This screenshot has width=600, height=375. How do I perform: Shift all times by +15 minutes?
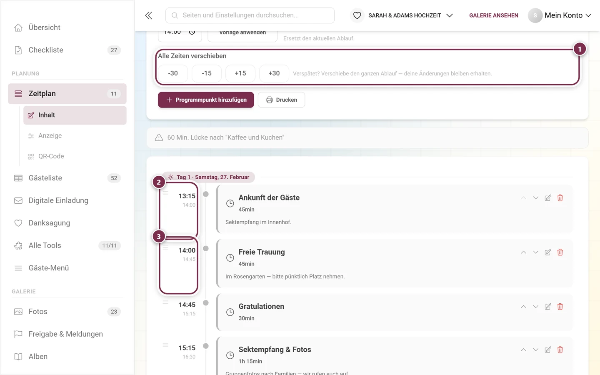240,73
